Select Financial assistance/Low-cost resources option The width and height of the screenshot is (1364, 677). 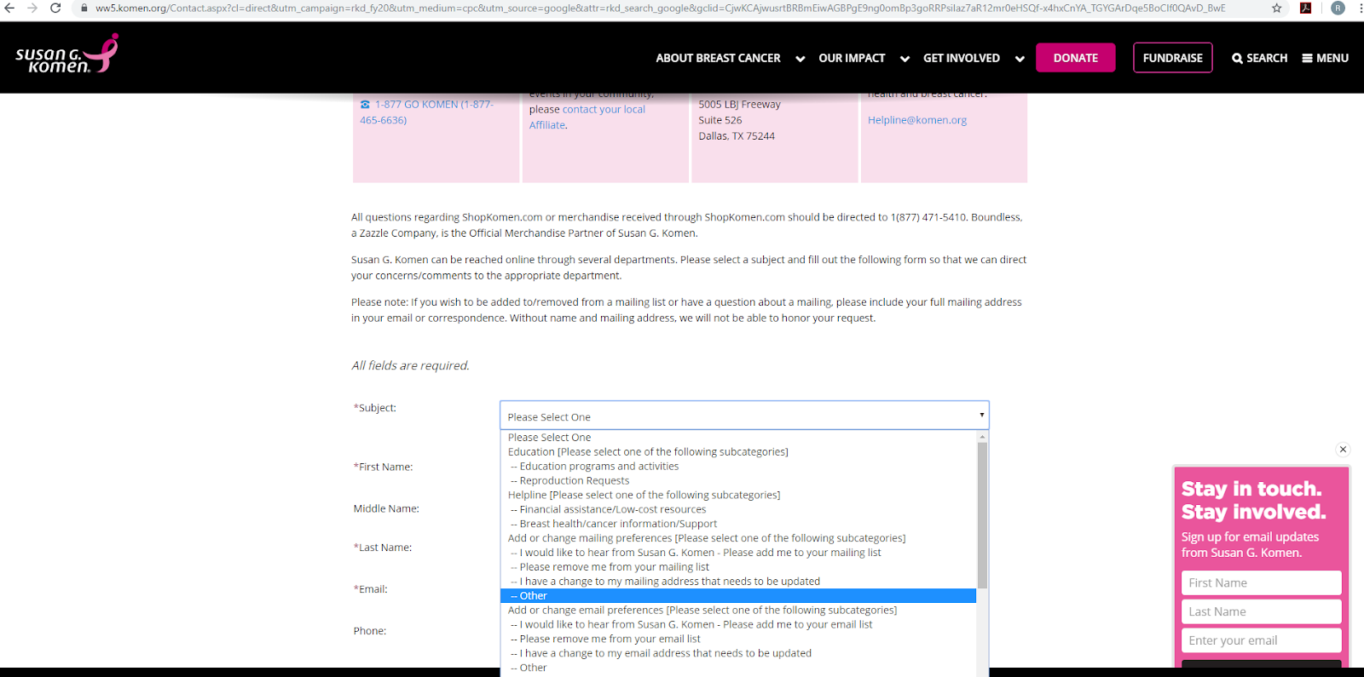point(738,510)
